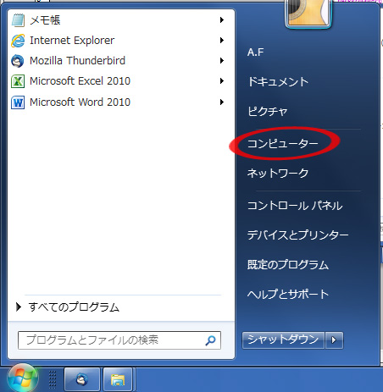383x392 pixels.
Task: Open Thunderbird from the taskbar
Action: click(x=82, y=379)
